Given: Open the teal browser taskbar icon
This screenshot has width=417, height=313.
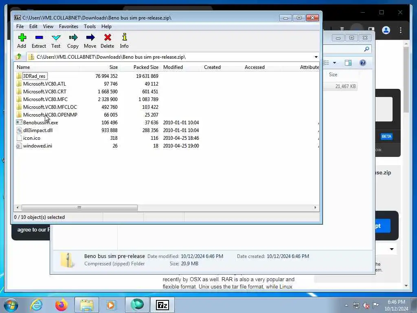Looking at the screenshot, I should tap(137, 305).
